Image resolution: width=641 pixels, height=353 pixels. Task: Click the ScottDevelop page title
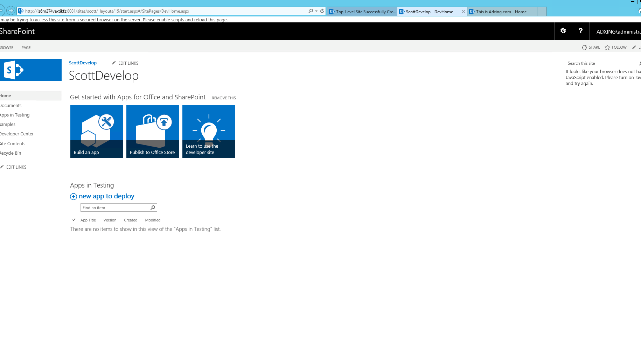(104, 76)
